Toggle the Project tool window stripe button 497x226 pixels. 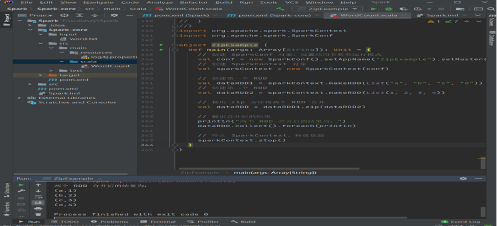pos(6,20)
